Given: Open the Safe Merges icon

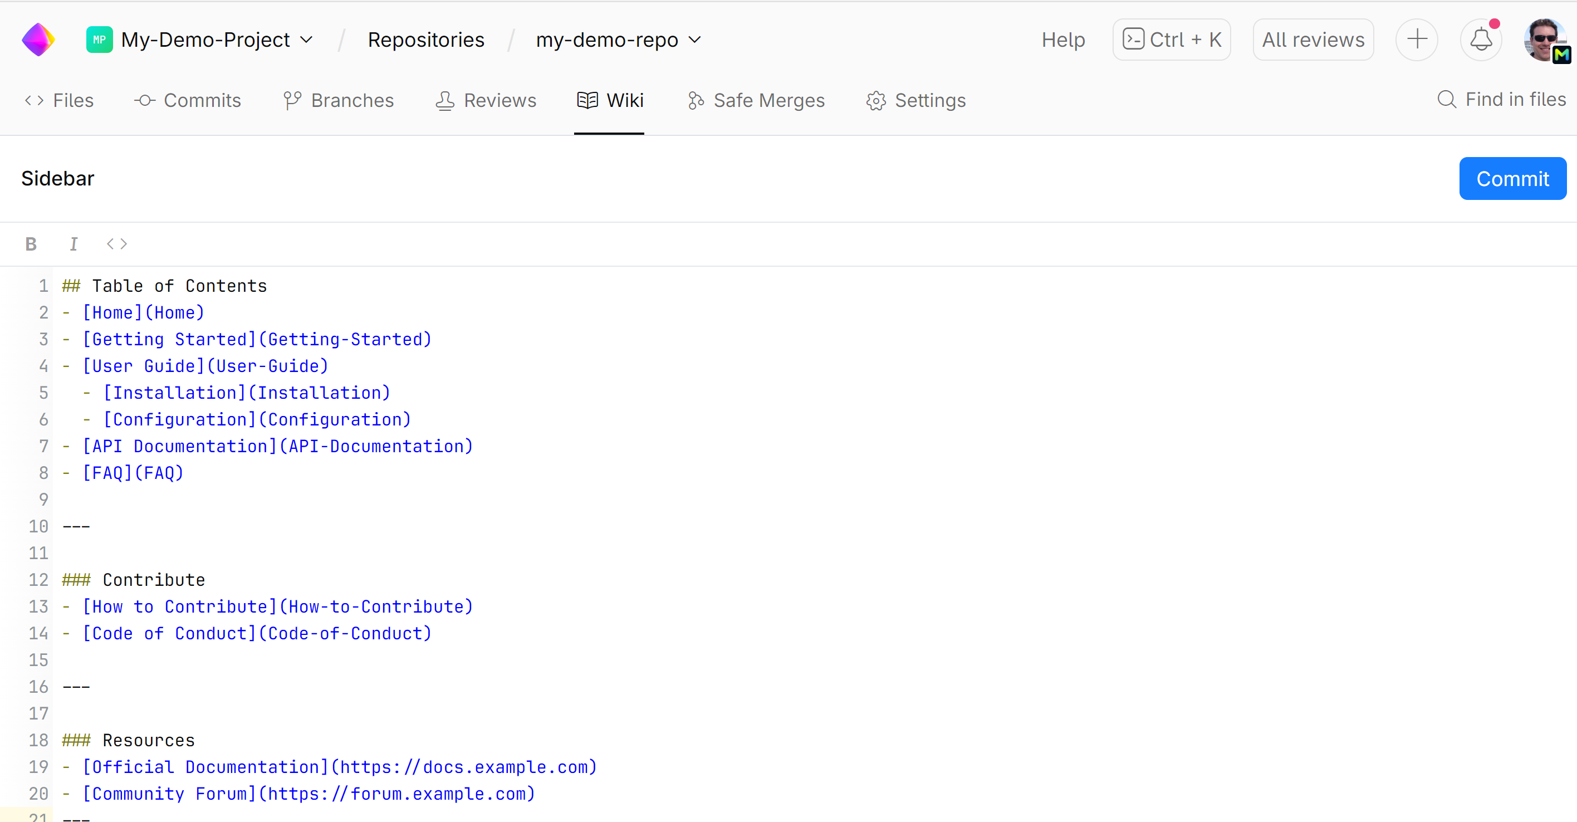Looking at the screenshot, I should pyautogui.click(x=695, y=100).
